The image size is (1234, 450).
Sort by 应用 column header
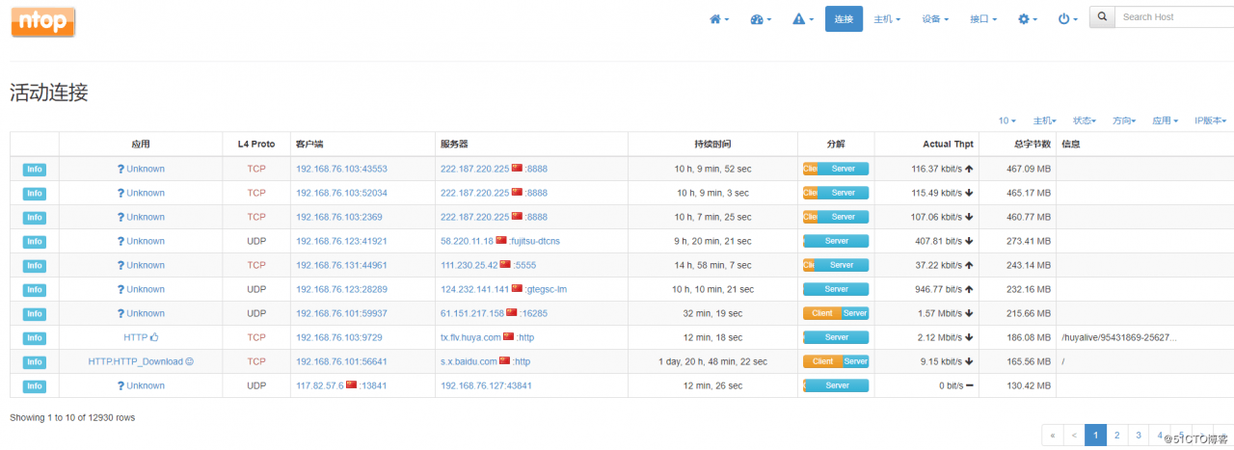tap(141, 144)
